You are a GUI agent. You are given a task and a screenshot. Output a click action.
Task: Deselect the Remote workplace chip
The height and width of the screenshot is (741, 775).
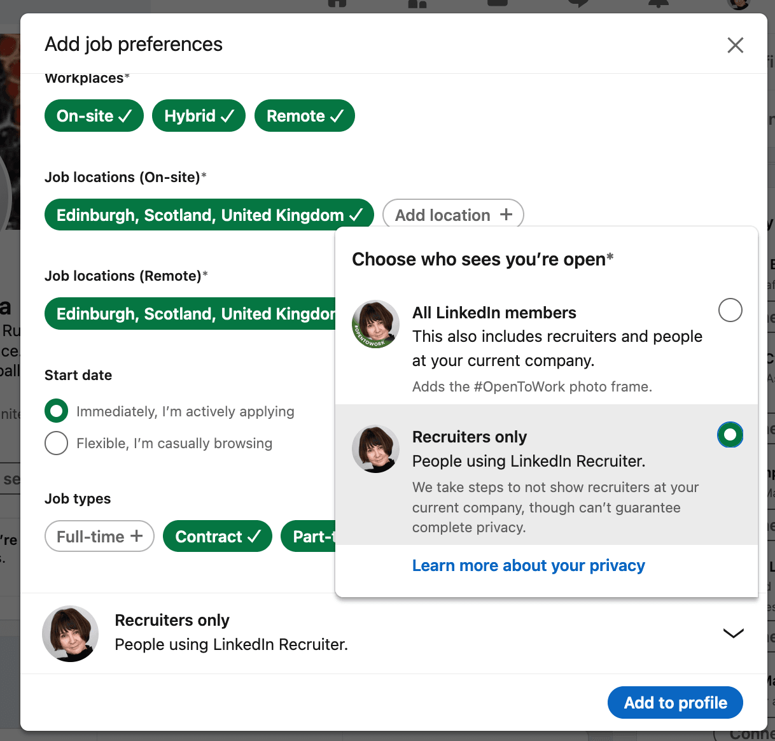305,116
